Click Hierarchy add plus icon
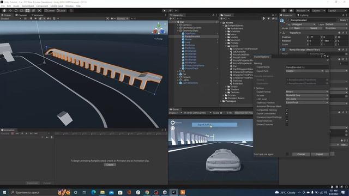The height and width of the screenshot is (196, 349). point(171,19)
